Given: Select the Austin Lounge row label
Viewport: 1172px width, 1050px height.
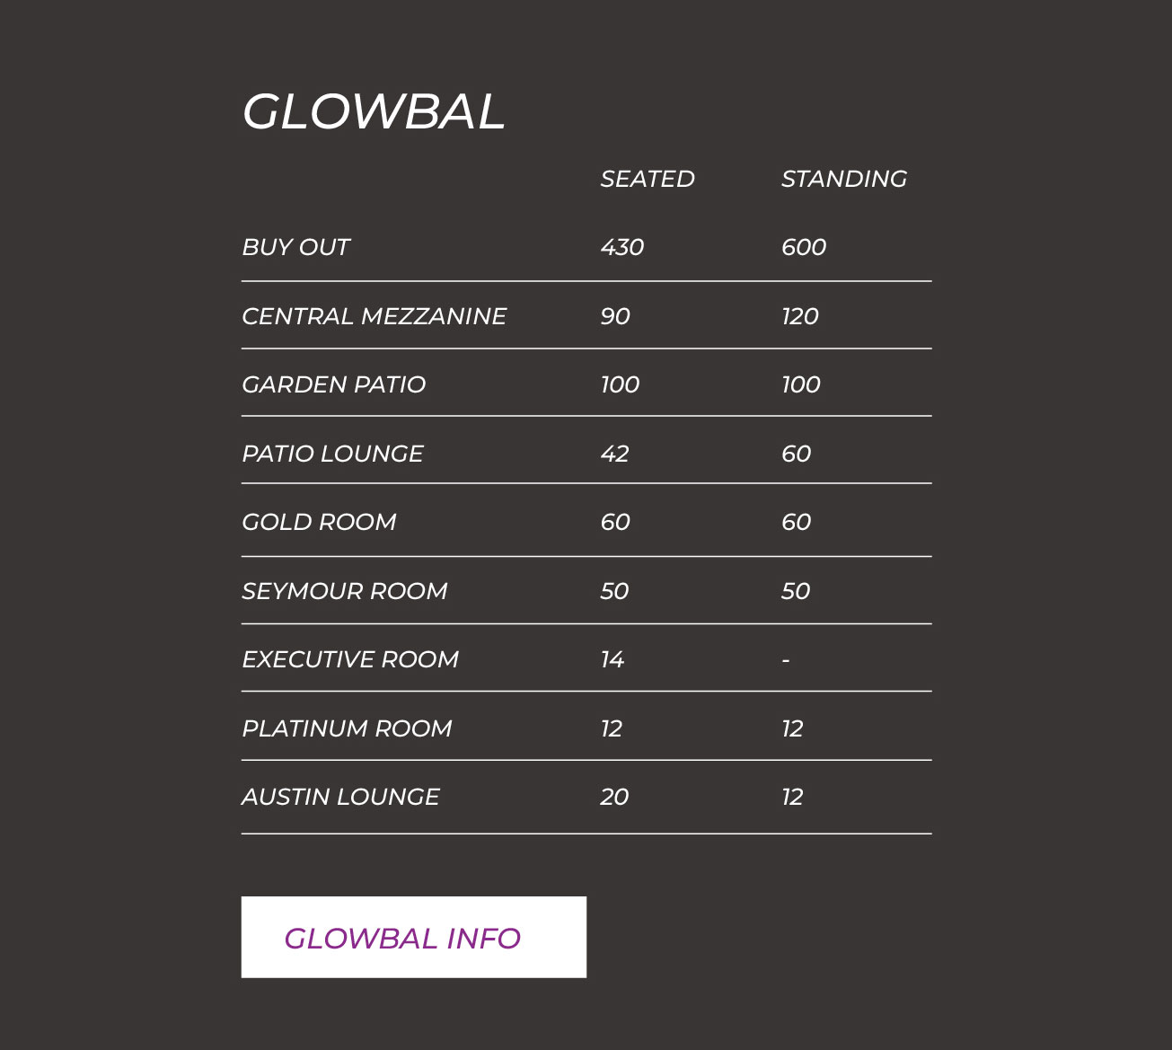Looking at the screenshot, I should pyautogui.click(x=340, y=797).
